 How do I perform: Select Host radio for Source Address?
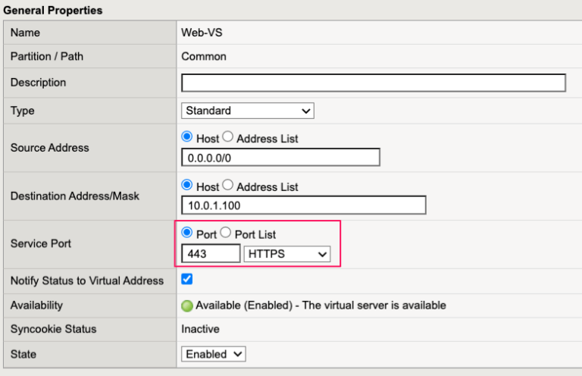coord(187,138)
